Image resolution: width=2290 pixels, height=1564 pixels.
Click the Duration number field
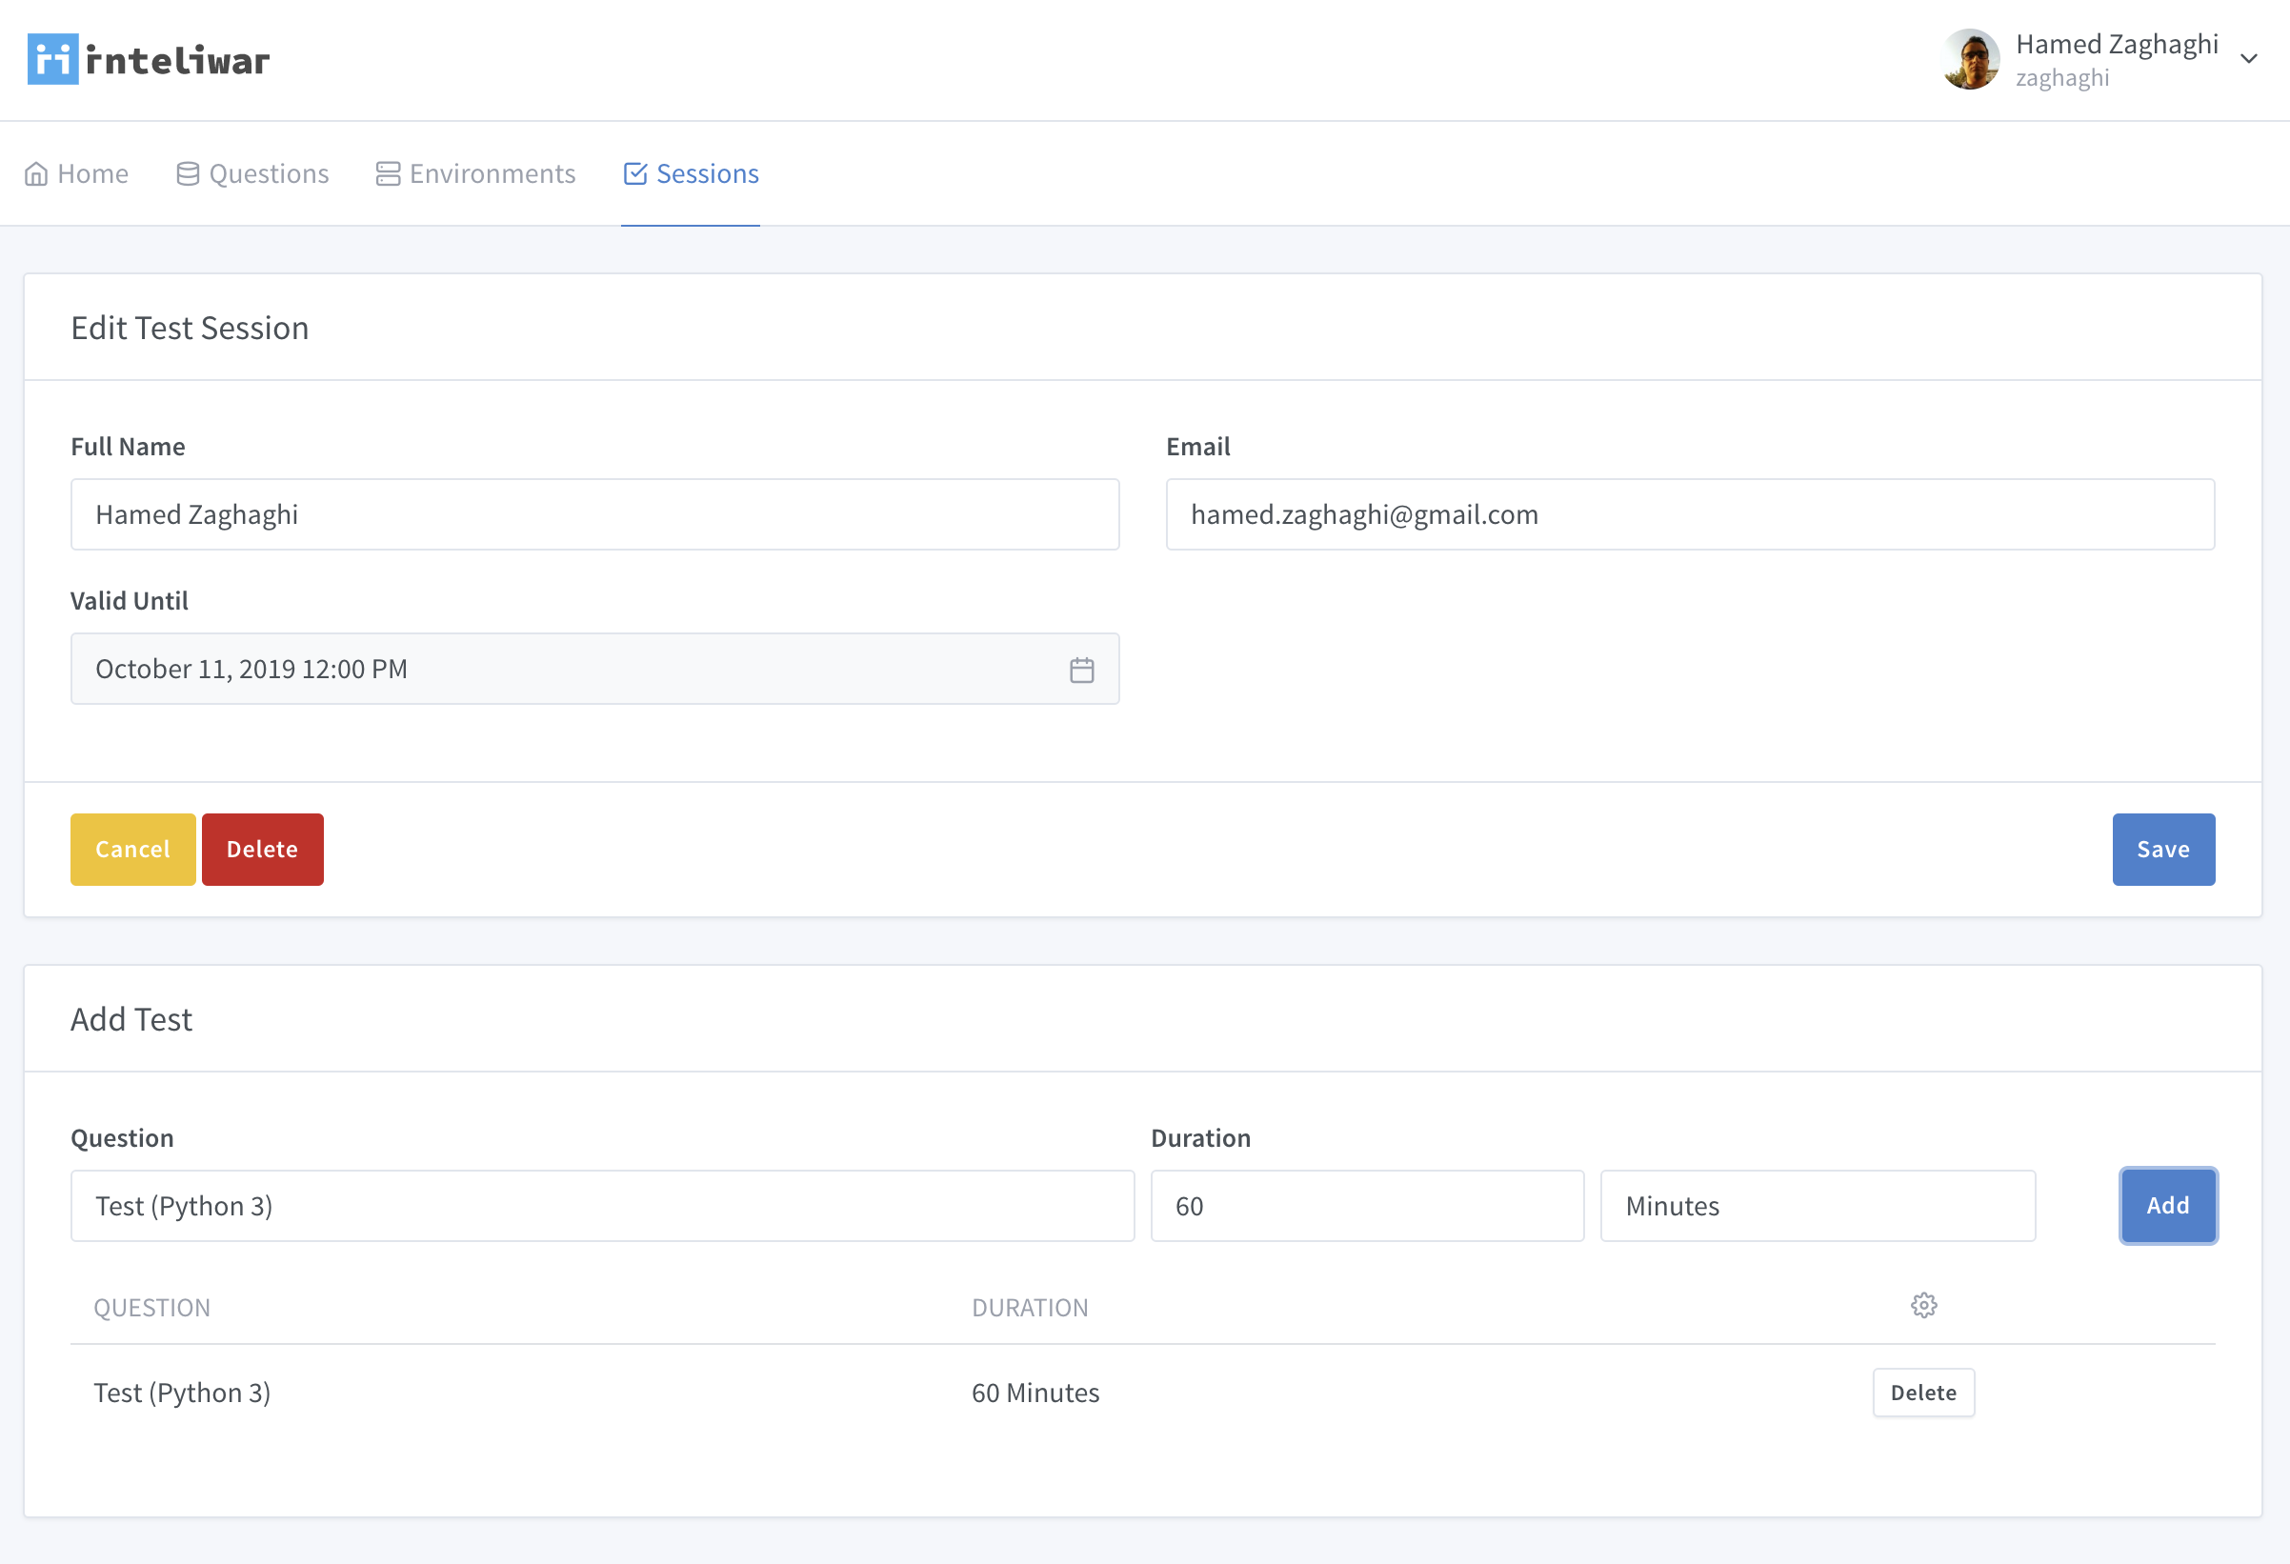tap(1366, 1206)
